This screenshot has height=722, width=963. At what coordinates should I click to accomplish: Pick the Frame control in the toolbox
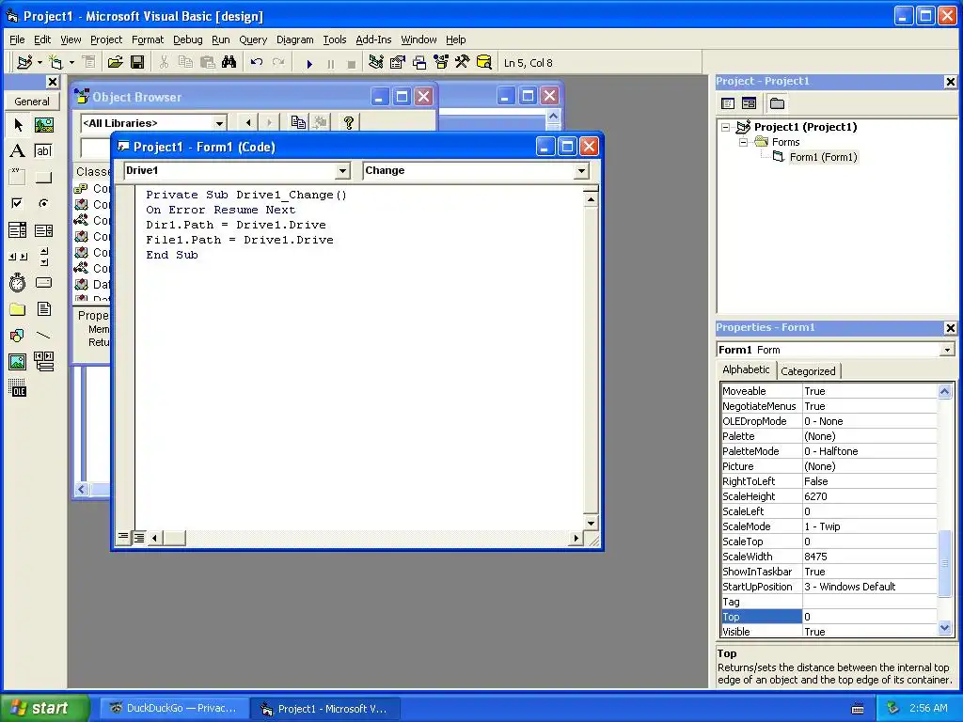18,178
